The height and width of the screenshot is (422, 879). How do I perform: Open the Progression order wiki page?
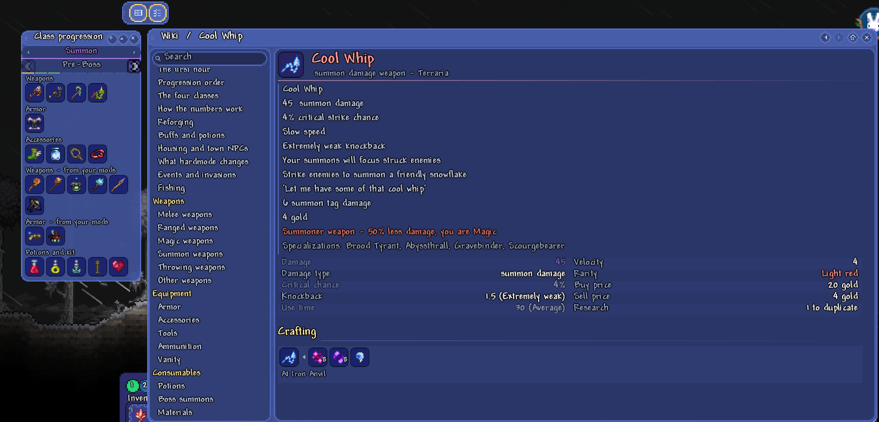191,82
